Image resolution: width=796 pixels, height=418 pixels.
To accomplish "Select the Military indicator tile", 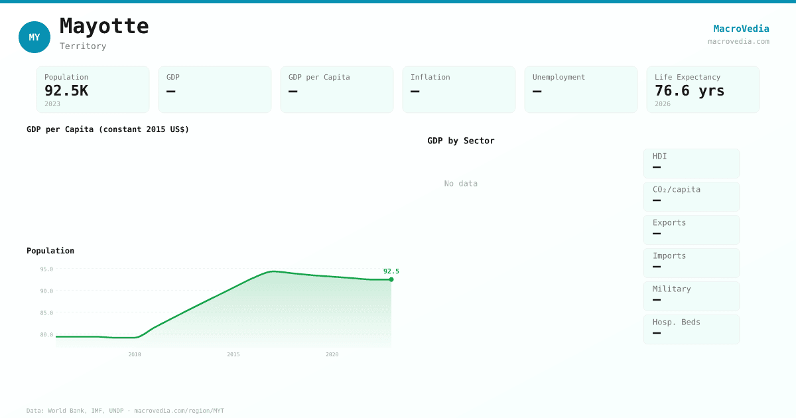I will [x=691, y=296].
